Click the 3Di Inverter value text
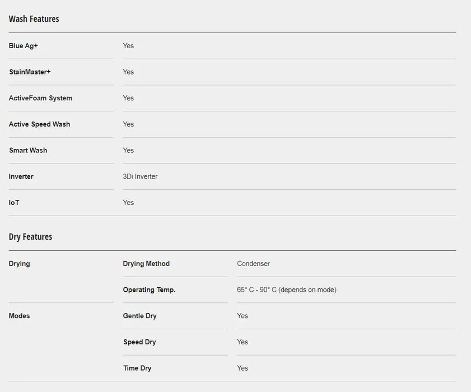Image resolution: width=471 pixels, height=392 pixels. pyautogui.click(x=140, y=176)
